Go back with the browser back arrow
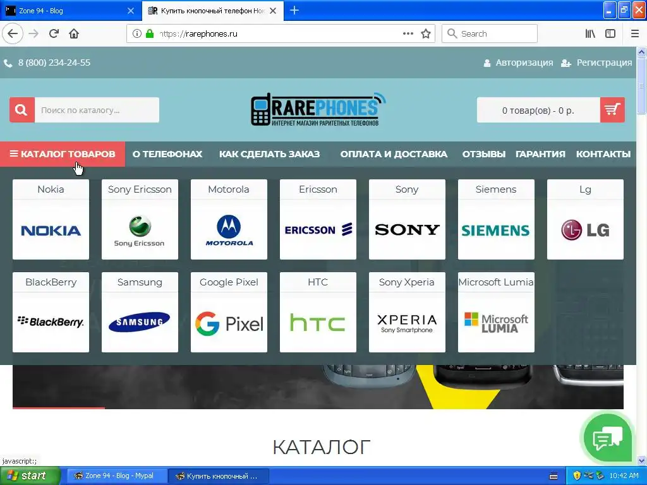 coord(13,33)
